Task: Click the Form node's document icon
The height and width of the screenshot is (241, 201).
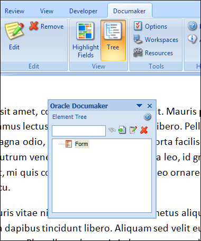Action: 69,144
